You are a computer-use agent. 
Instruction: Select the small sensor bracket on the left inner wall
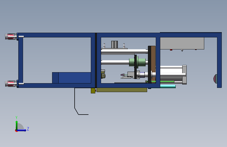pos(103,74)
